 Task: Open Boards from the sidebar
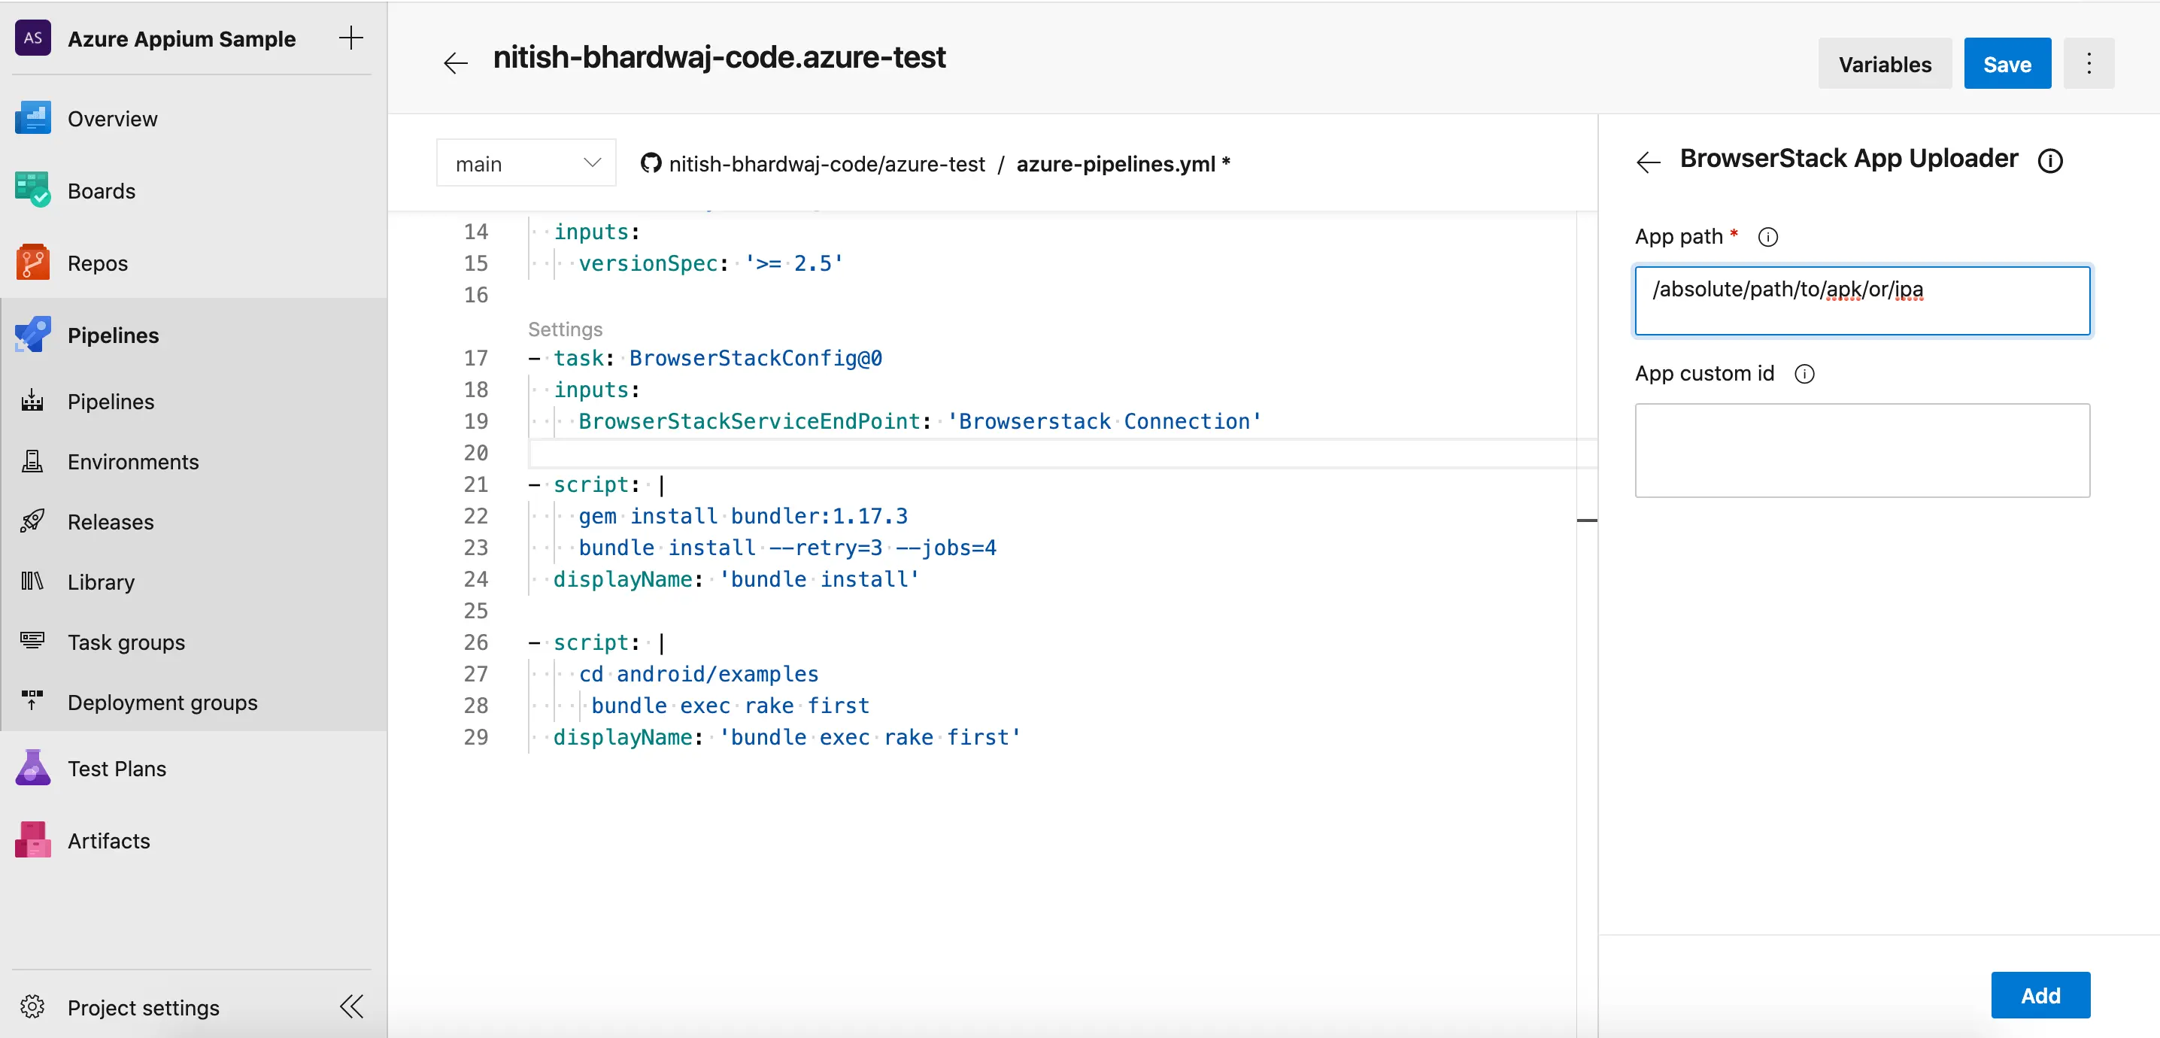[x=101, y=190]
